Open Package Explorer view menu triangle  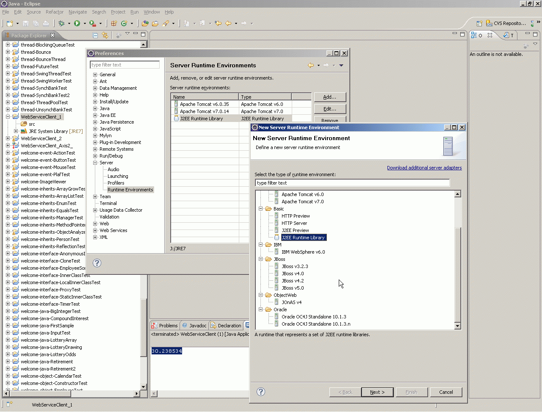point(127,33)
